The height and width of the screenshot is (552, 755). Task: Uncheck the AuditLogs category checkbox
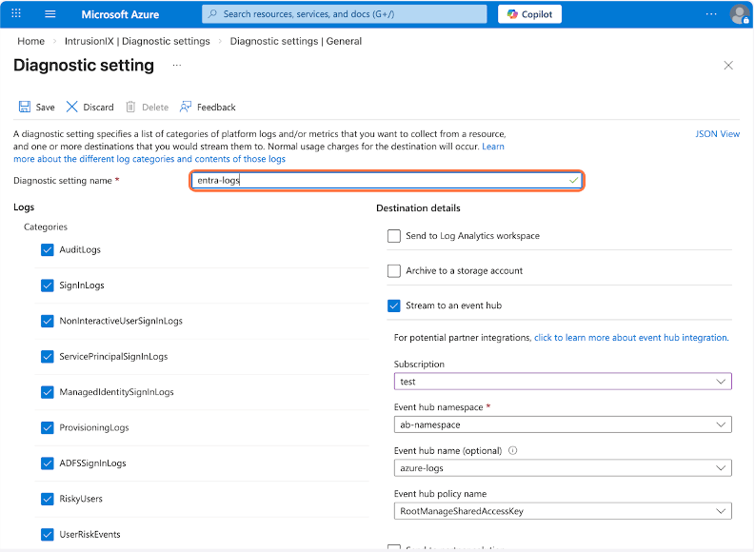48,249
